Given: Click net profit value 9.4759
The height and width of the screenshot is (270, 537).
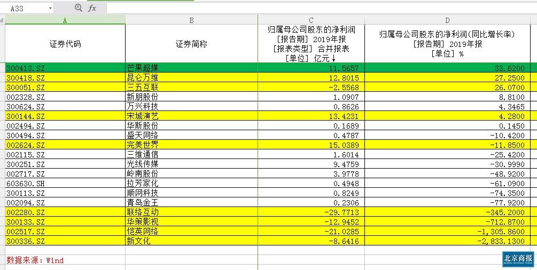Looking at the screenshot, I should click(x=311, y=164).
